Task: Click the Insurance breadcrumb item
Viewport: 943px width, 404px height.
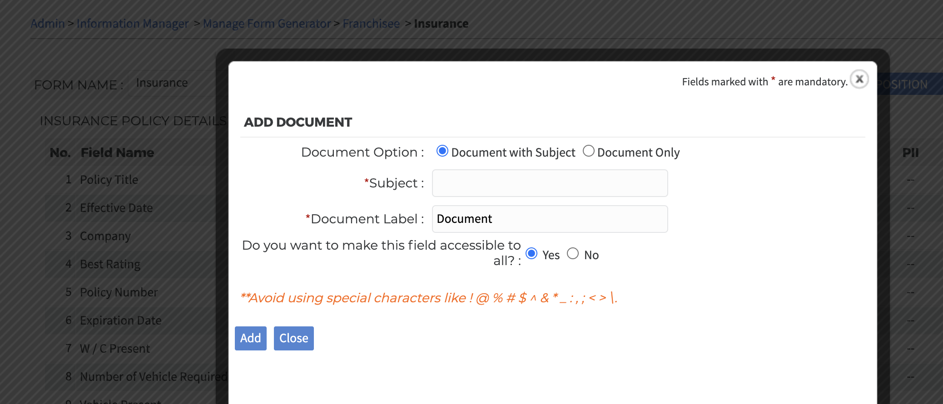Action: [x=441, y=24]
